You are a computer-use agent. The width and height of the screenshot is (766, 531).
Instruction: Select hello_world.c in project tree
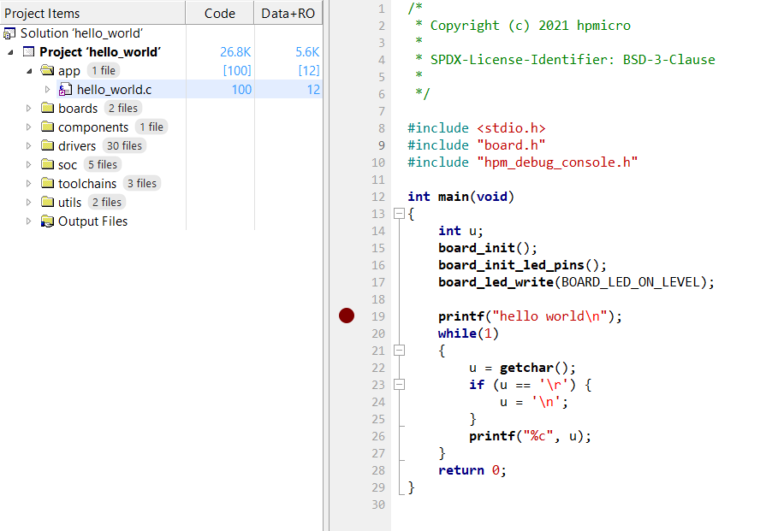coord(115,89)
